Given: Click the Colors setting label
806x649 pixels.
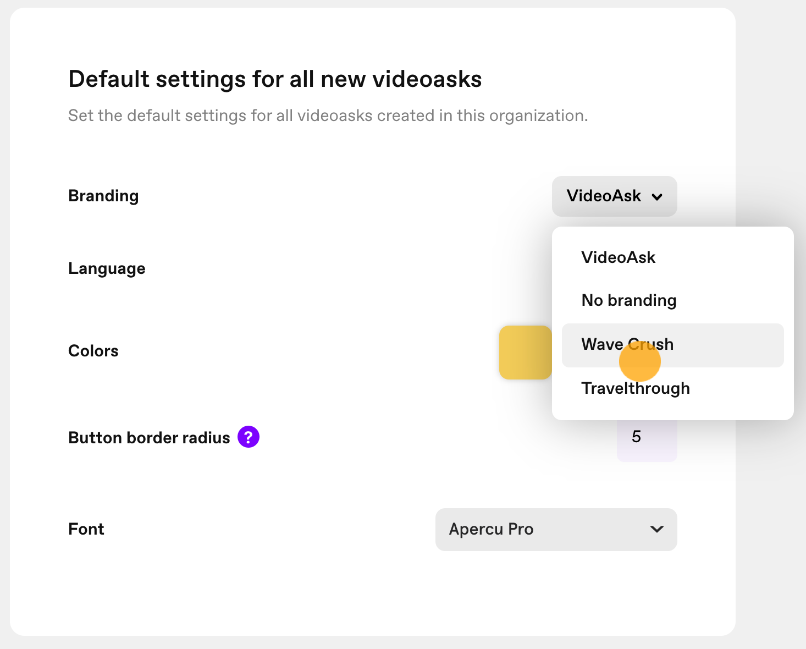Looking at the screenshot, I should tap(93, 351).
